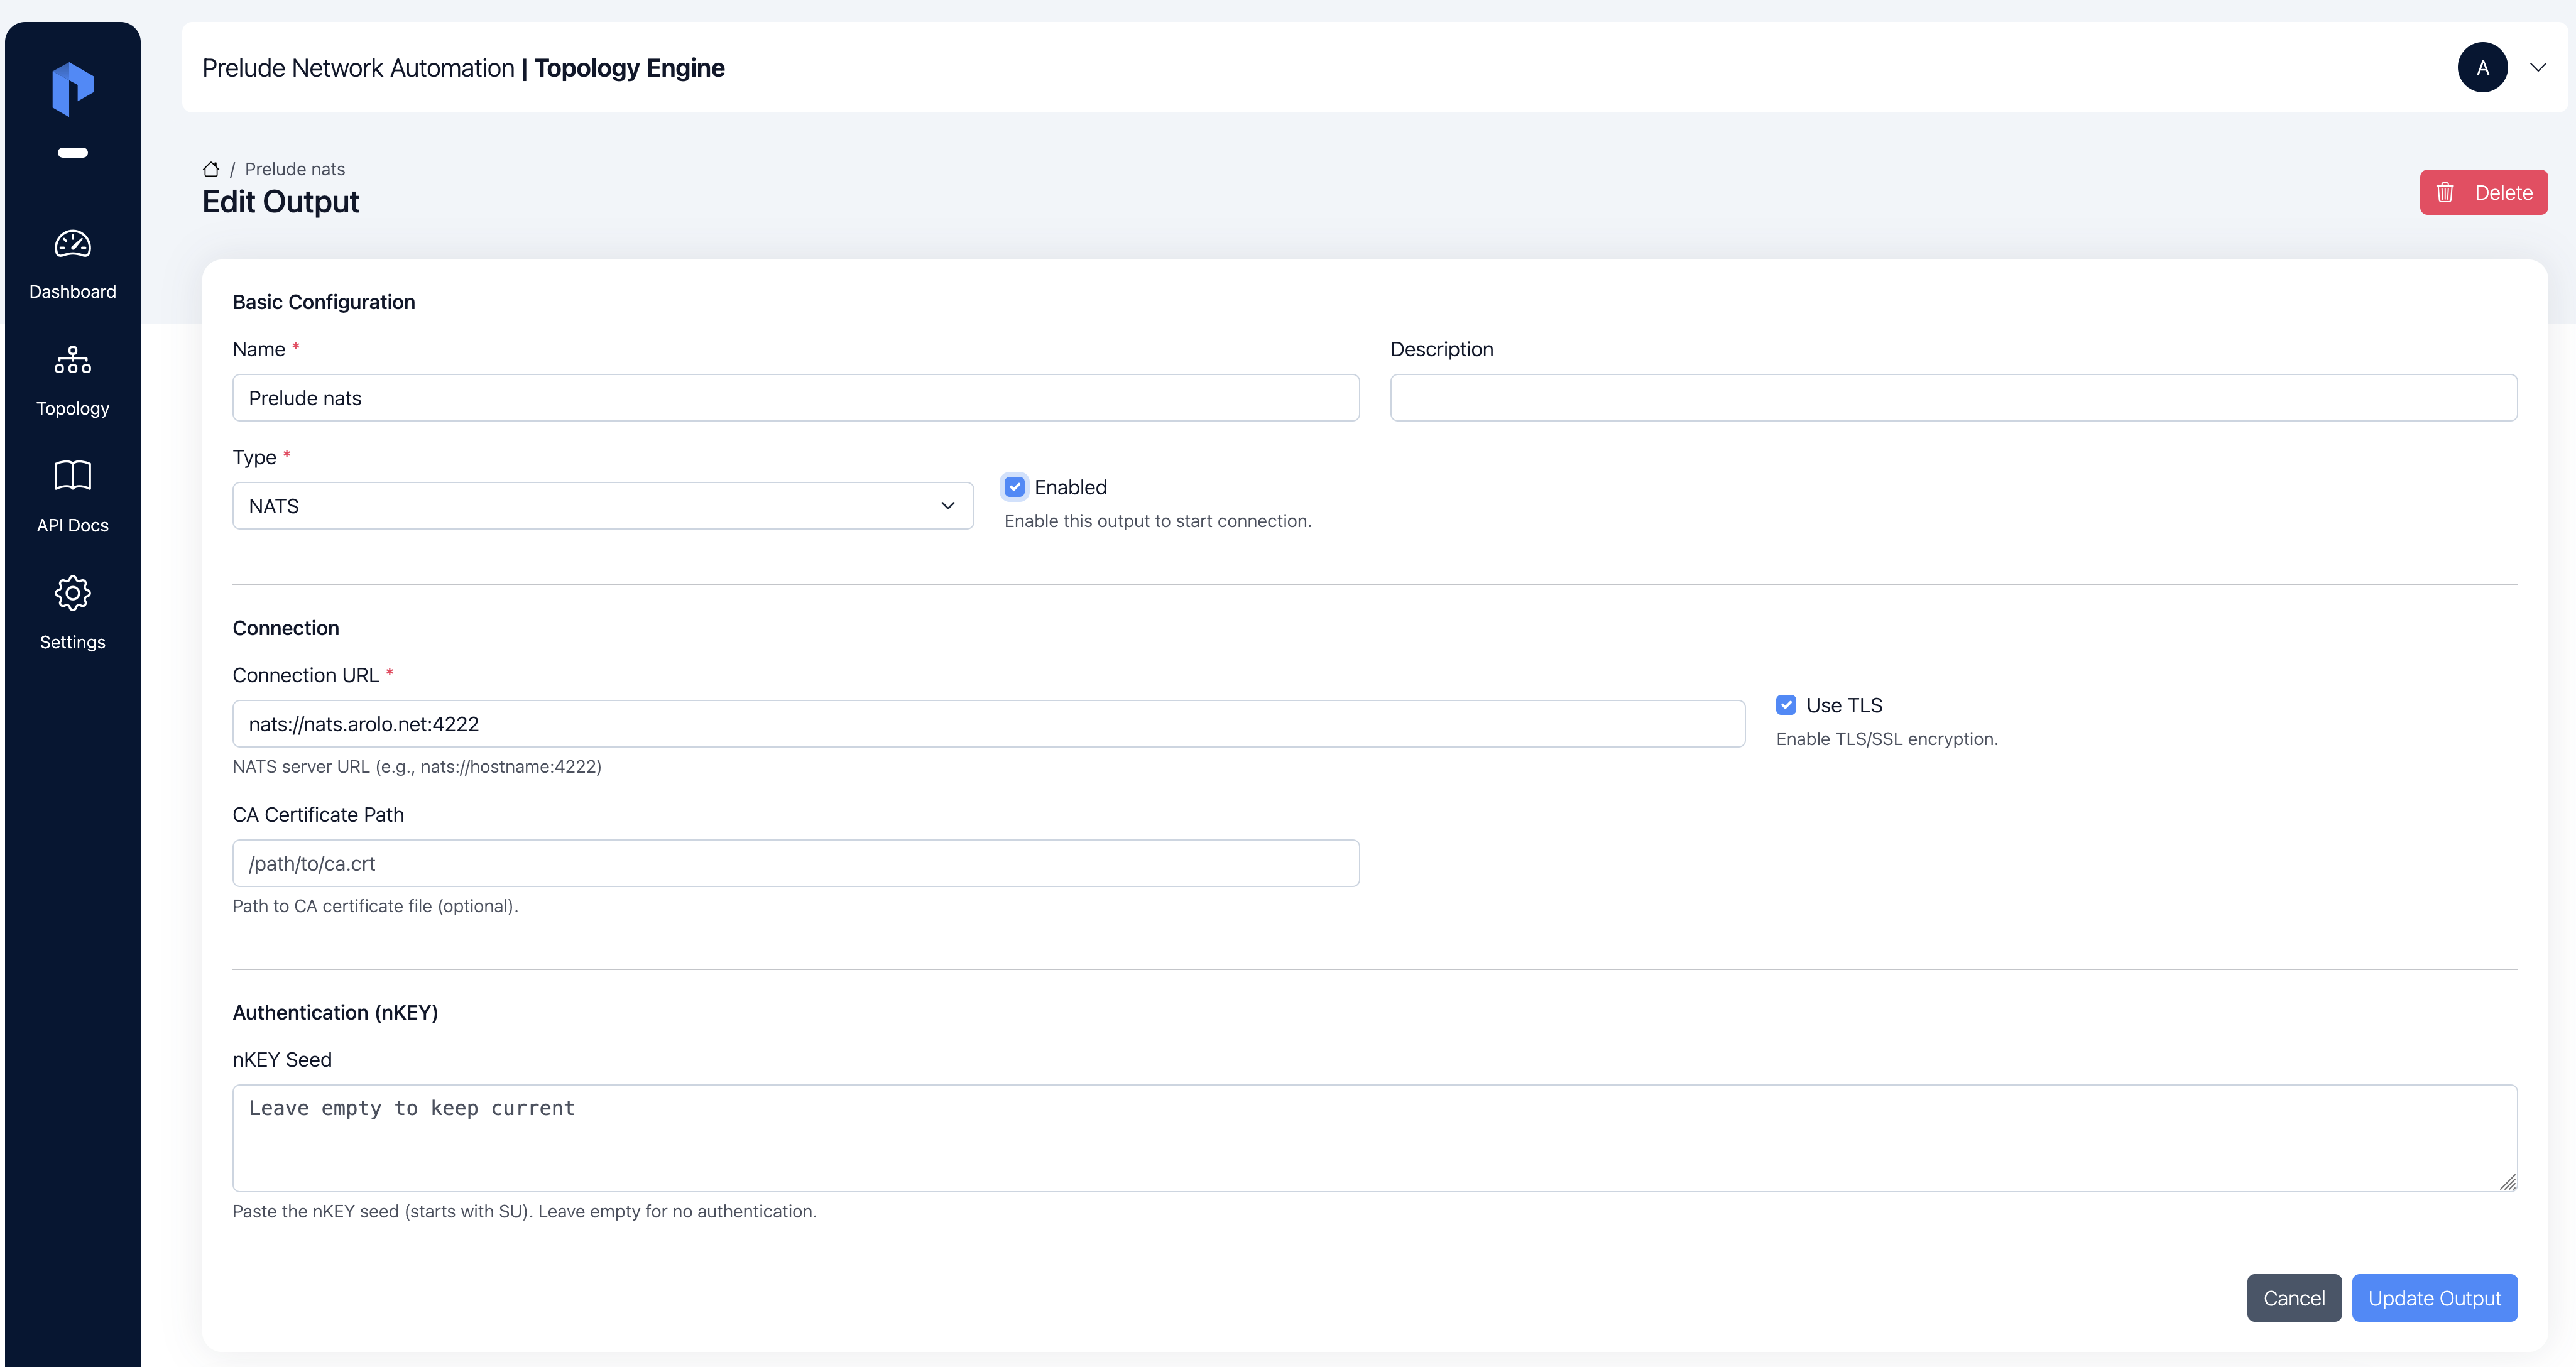Image resolution: width=2576 pixels, height=1367 pixels.
Task: Click the Use TLS label text
Action: [1844, 705]
